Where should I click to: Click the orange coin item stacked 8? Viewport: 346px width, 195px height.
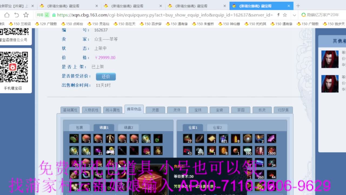coord(224,150)
